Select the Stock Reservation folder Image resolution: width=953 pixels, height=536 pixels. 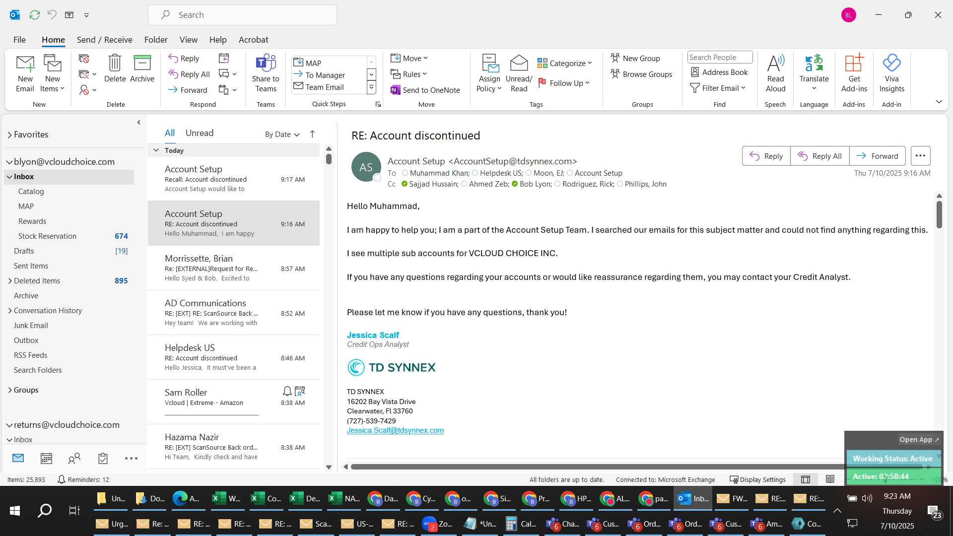(x=69, y=236)
